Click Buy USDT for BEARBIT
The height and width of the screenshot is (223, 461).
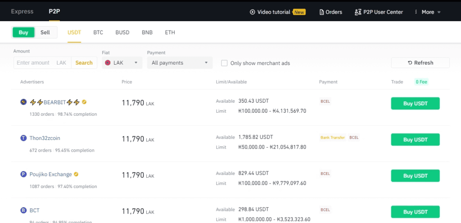(x=415, y=104)
